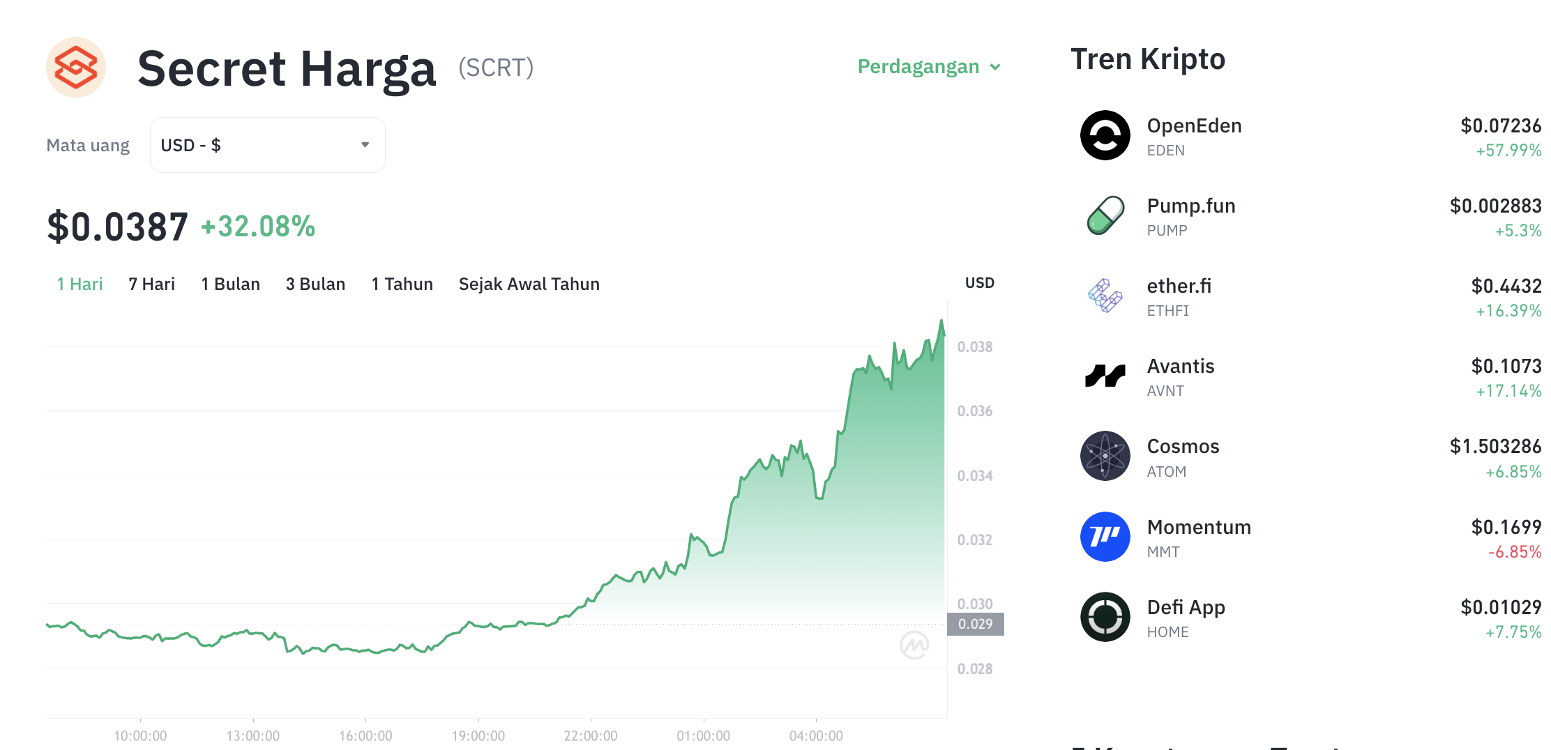1551x750 pixels.
Task: Click the Secret SCRT coin logo
Action: coord(76,68)
